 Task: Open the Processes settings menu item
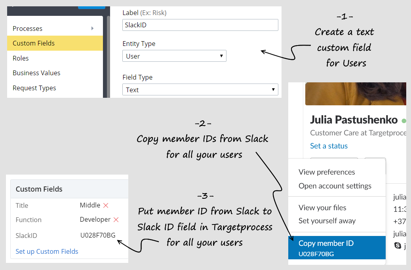(x=55, y=29)
